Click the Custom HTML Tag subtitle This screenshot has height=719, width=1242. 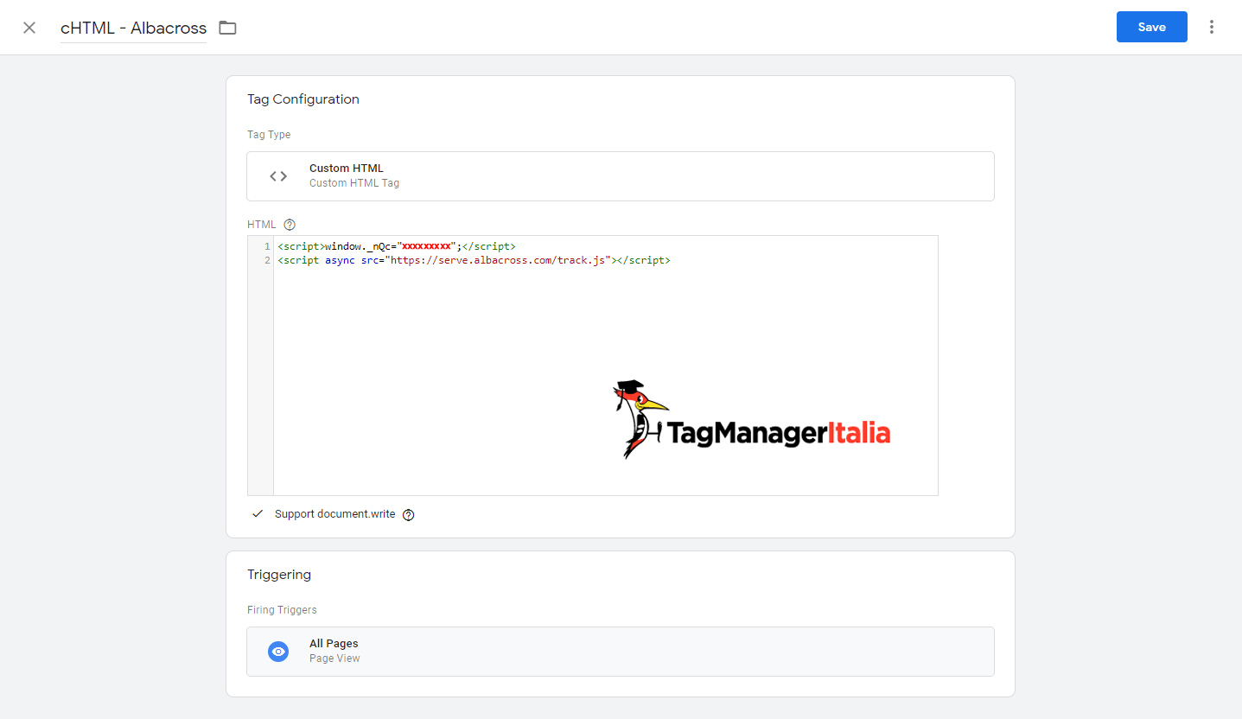354,183
